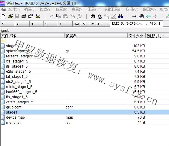Click the Replace Text icon
169x146 pixels.
pyautogui.click(x=107, y=17)
